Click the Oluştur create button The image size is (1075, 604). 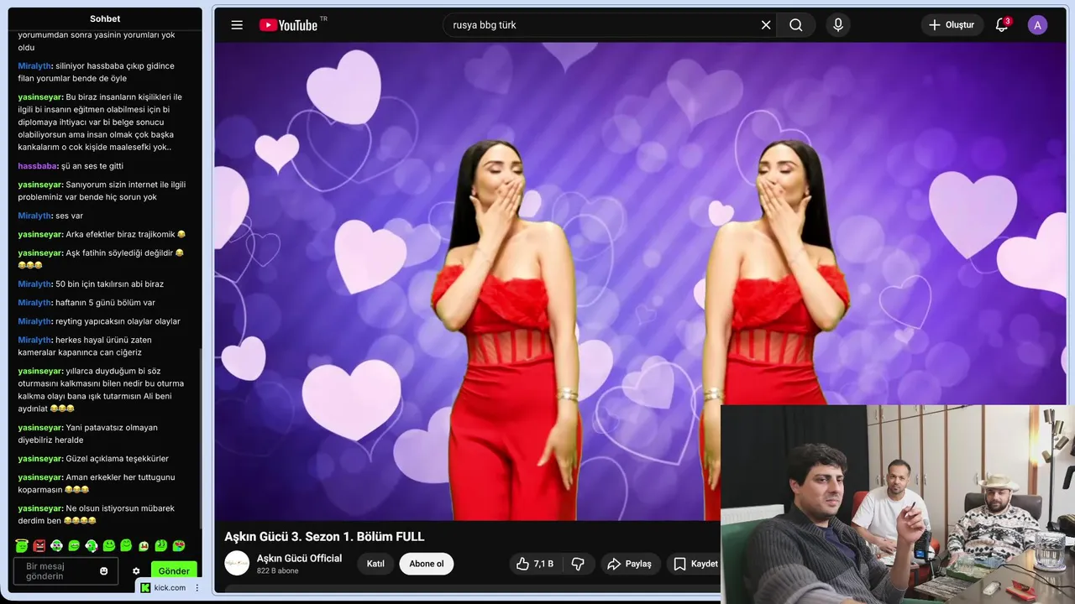952,25
